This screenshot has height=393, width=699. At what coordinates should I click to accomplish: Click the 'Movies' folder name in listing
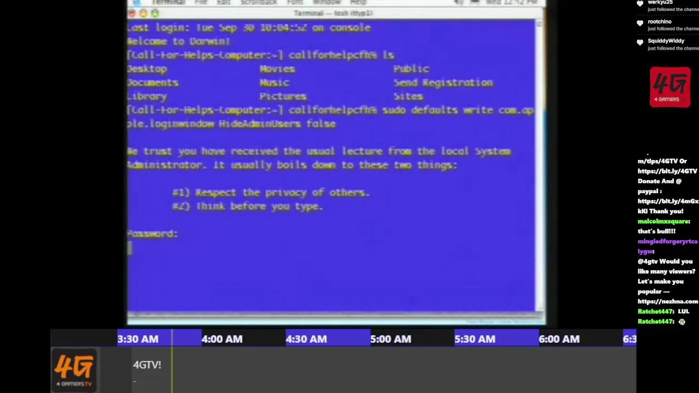(277, 69)
